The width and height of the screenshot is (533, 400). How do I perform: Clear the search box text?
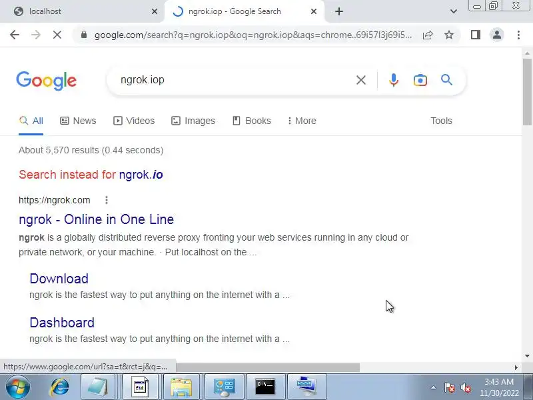tap(361, 80)
